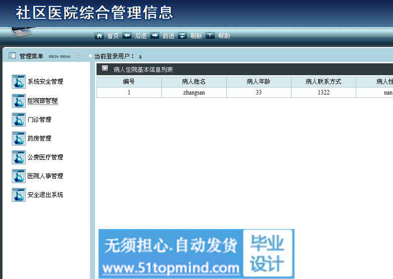
Task: Click the icon next to 公费医疗管理
Action: 19,157
